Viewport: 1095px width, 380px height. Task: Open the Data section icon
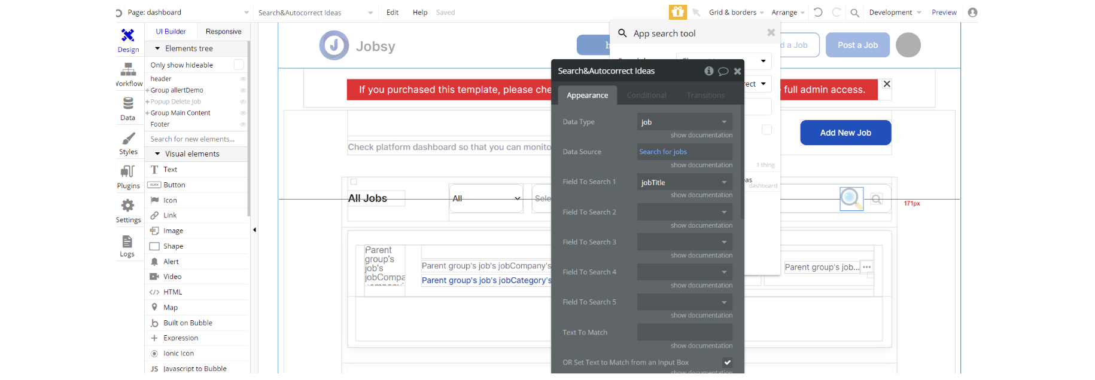[x=128, y=104]
